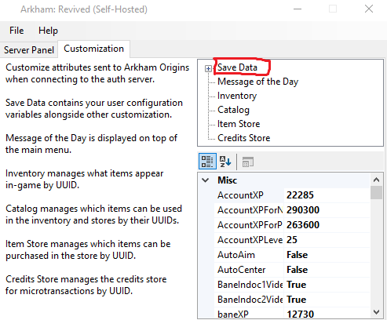This screenshot has height=320, width=387.
Task: Collapse the Misc property category
Action: point(206,180)
